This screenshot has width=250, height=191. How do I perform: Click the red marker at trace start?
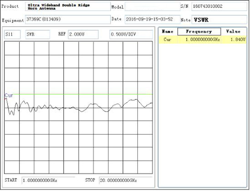pos(6,99)
